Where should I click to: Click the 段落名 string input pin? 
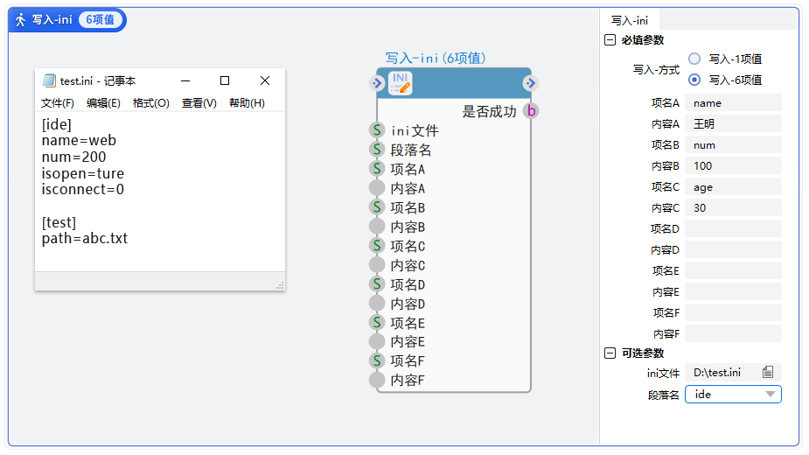tap(377, 150)
